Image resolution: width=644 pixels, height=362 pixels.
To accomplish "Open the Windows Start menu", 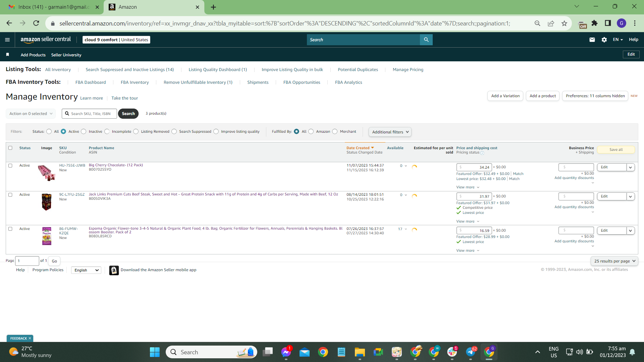I will [155, 352].
